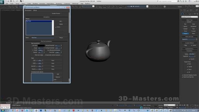199x112 pixels.
Task: Select the Systems category icon
Action: click(x=197, y=14)
